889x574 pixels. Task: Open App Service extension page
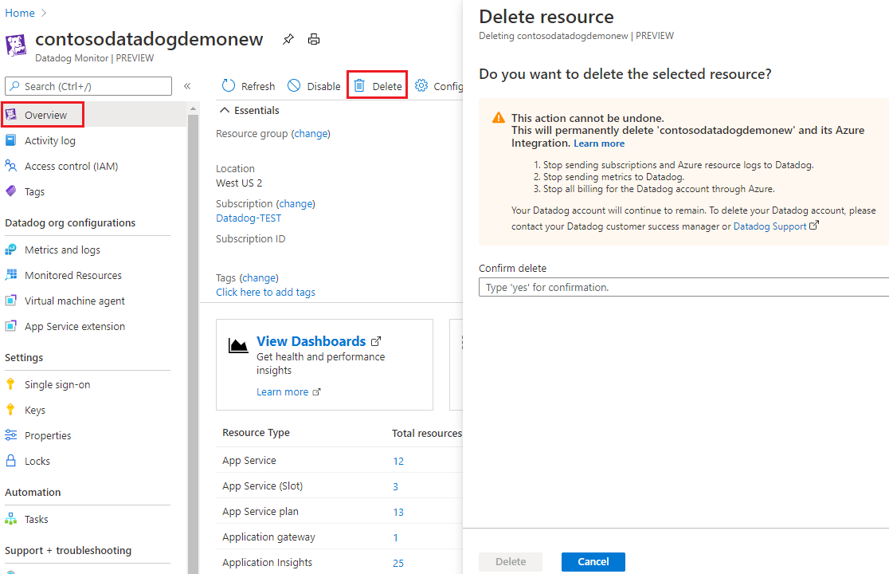point(75,327)
